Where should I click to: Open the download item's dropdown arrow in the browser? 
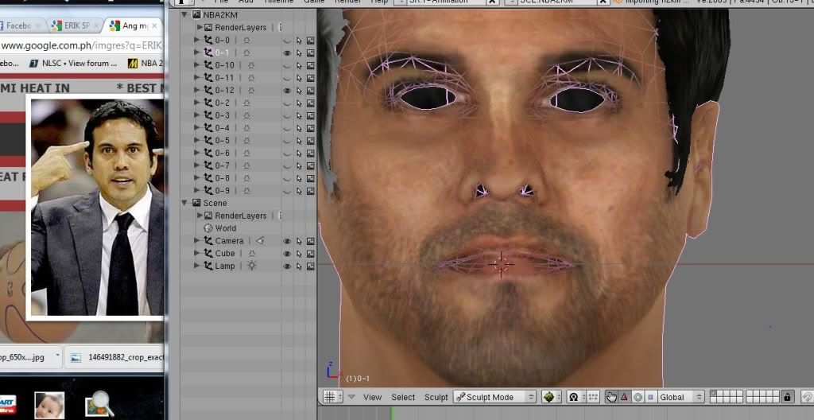click(57, 356)
